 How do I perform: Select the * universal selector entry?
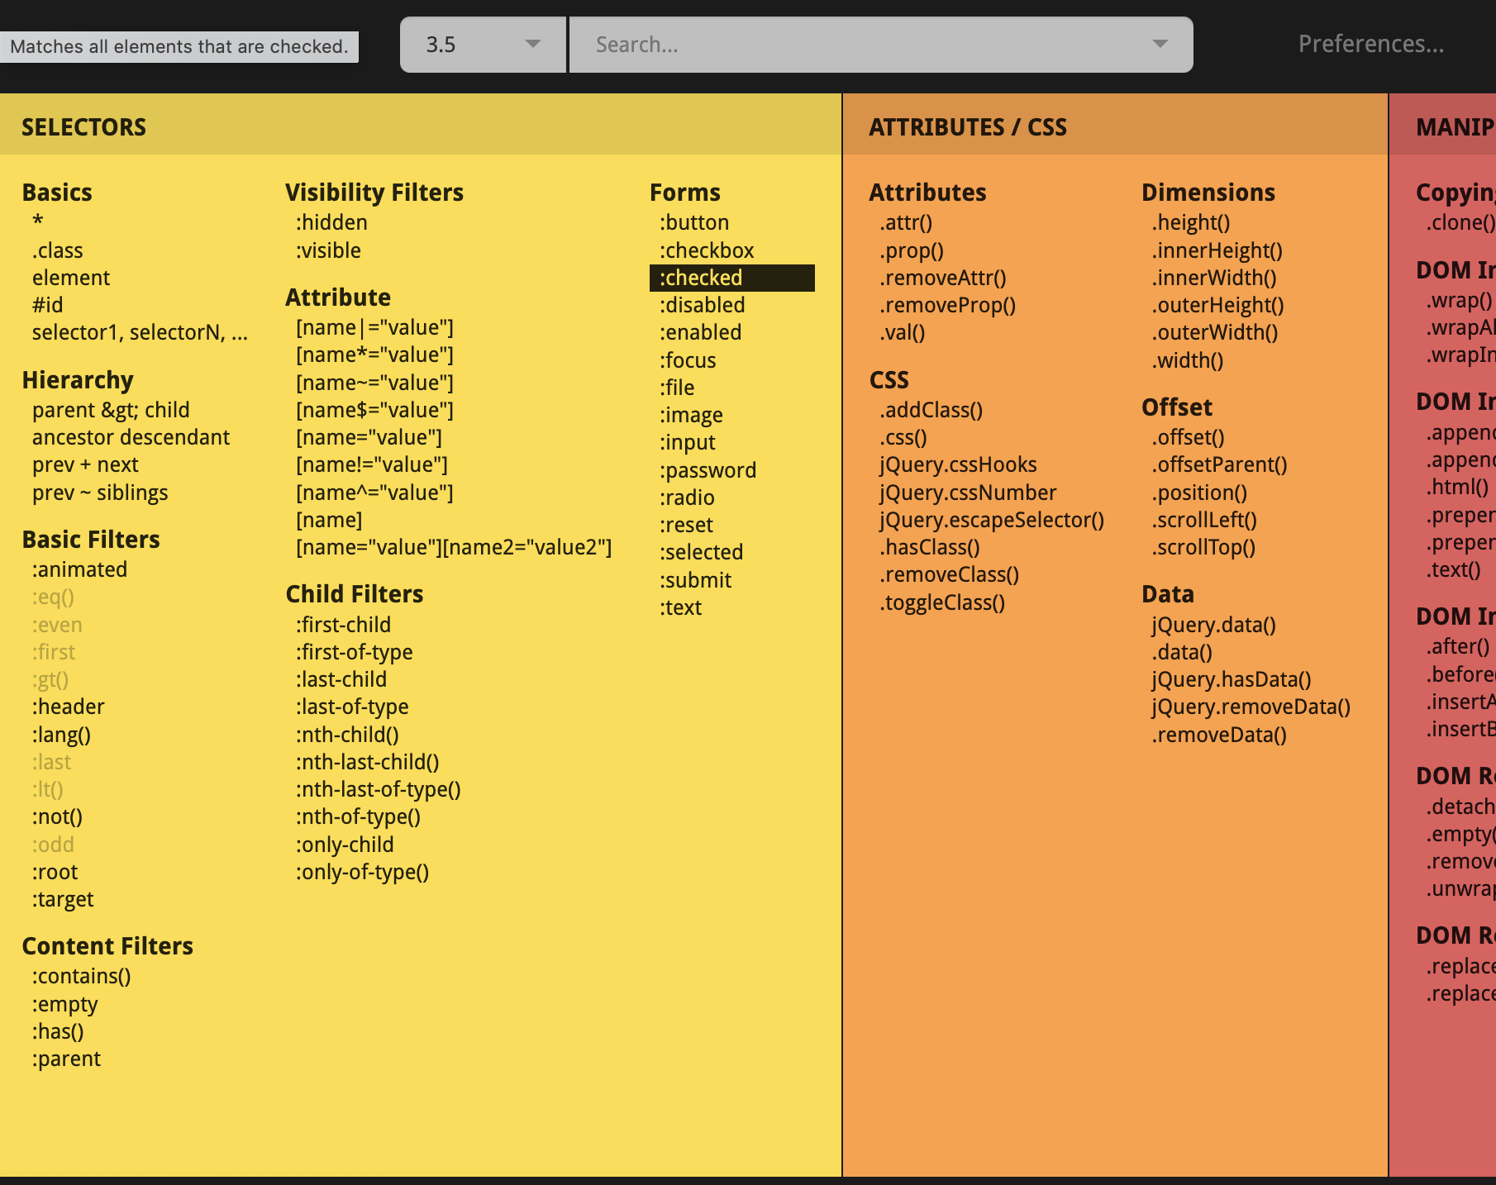point(38,222)
